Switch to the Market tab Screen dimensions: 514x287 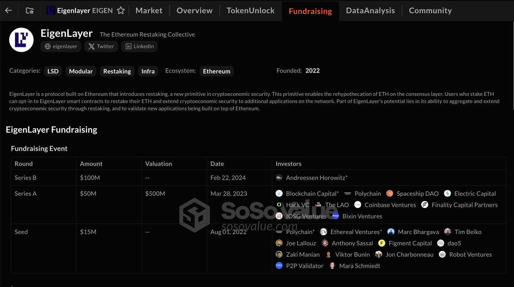(149, 11)
